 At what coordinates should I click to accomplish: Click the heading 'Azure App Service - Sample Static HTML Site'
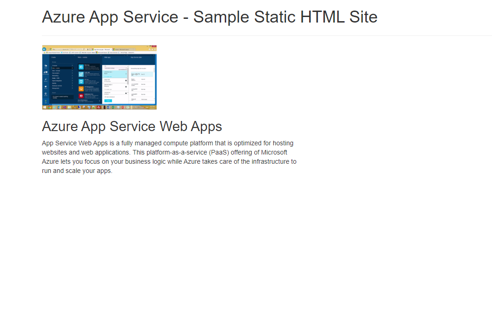pyautogui.click(x=210, y=17)
